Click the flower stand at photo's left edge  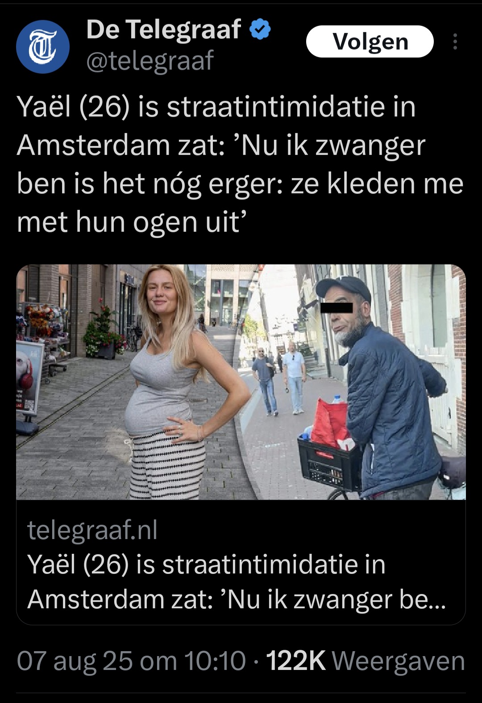tap(43, 333)
